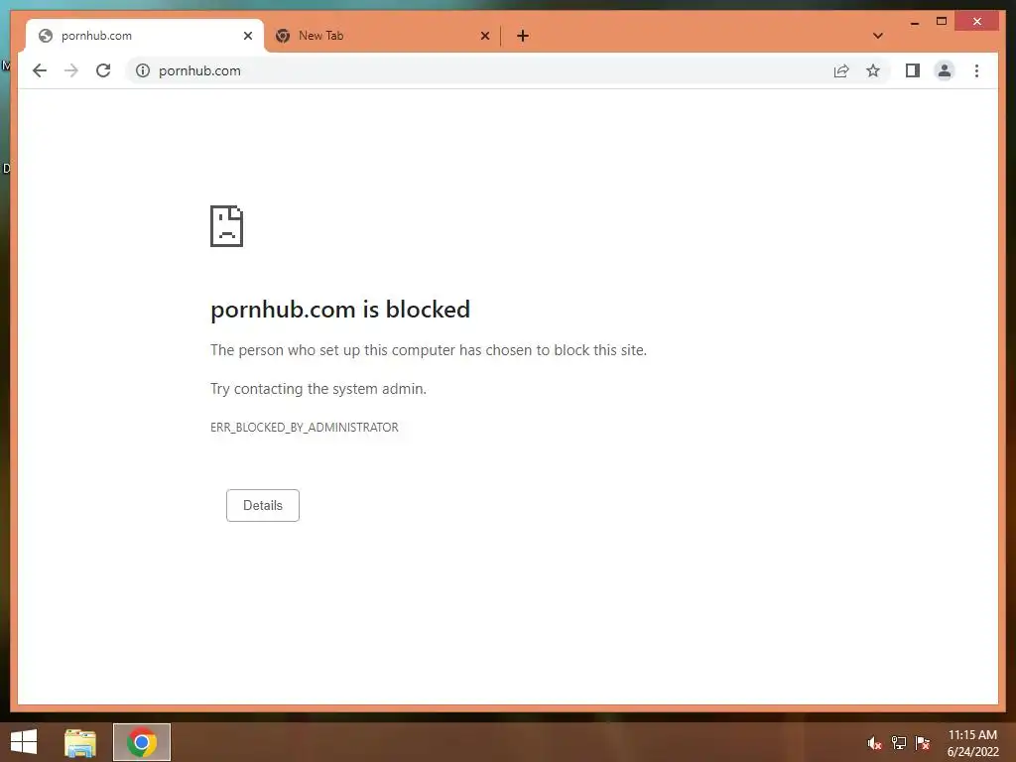Select the pornhub.com tab
The width and height of the screenshot is (1016, 762).
click(x=145, y=36)
